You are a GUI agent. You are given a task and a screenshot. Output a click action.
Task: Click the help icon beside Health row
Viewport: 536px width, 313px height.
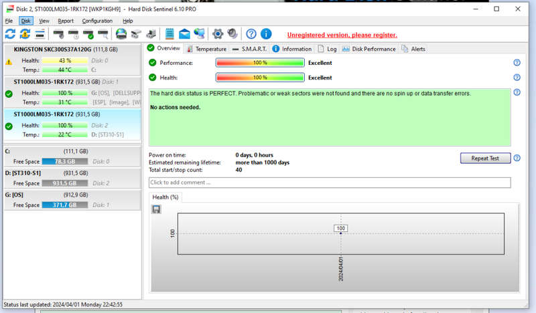[517, 78]
